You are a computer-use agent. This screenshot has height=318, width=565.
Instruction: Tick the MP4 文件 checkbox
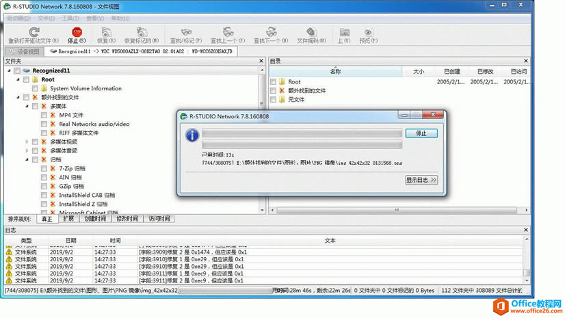coord(44,116)
